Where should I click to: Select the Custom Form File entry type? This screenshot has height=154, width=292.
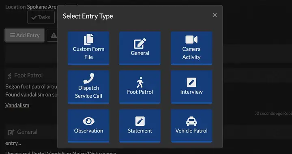(88, 48)
